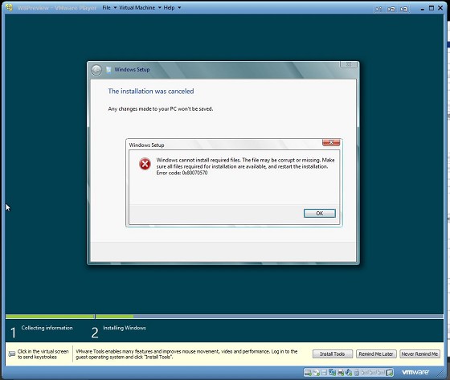450x380 pixels.
Task: Click the Install Tools button
Action: point(333,353)
